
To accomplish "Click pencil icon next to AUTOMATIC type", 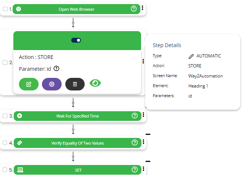I will coord(191,56).
